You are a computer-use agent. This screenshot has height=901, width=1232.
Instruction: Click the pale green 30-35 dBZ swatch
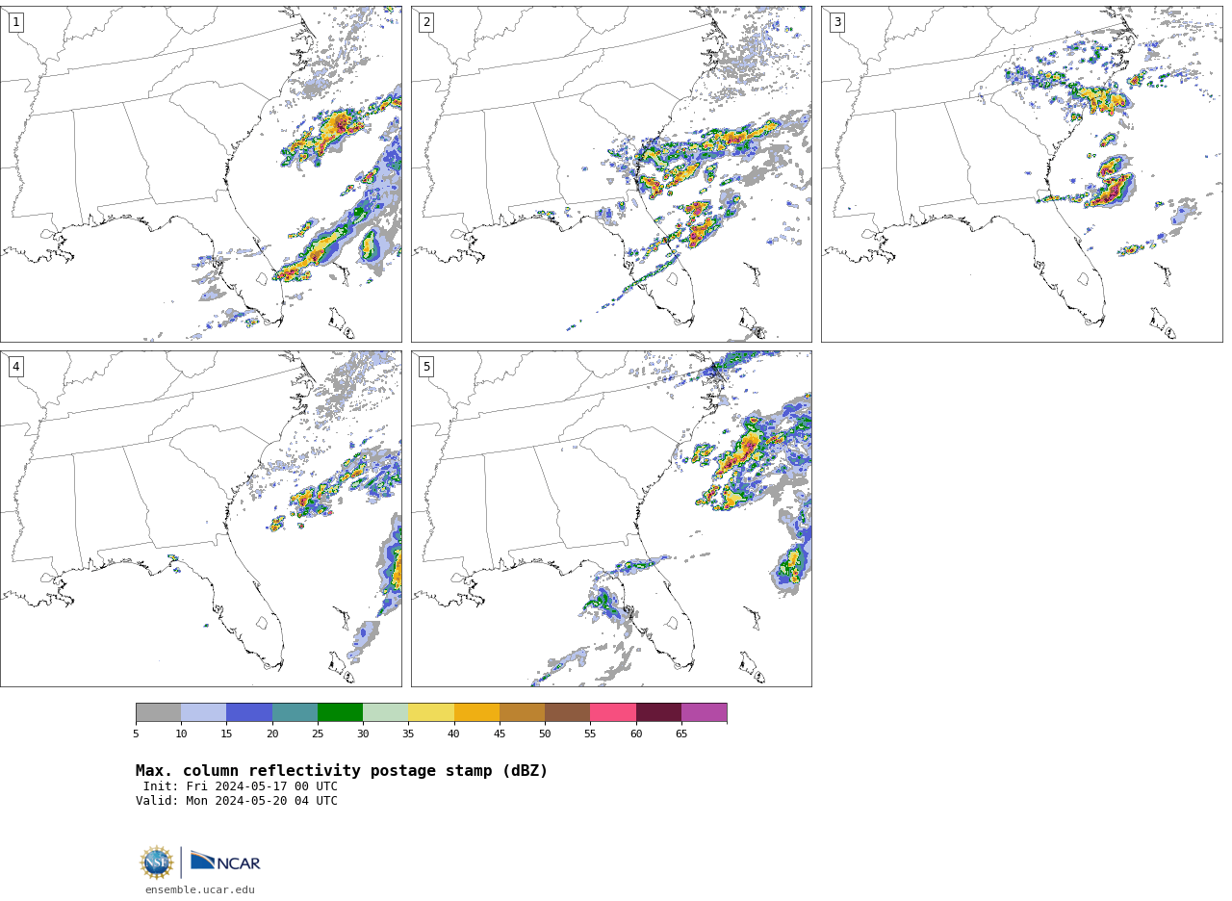[385, 712]
